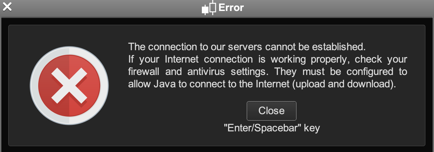Click the line starting "If your Internet connection"
This screenshot has height=152, width=434.
(x=268, y=59)
